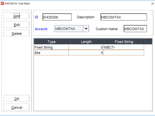Expand the Account dropdown arrow
The width and height of the screenshot is (155, 116).
86,29
